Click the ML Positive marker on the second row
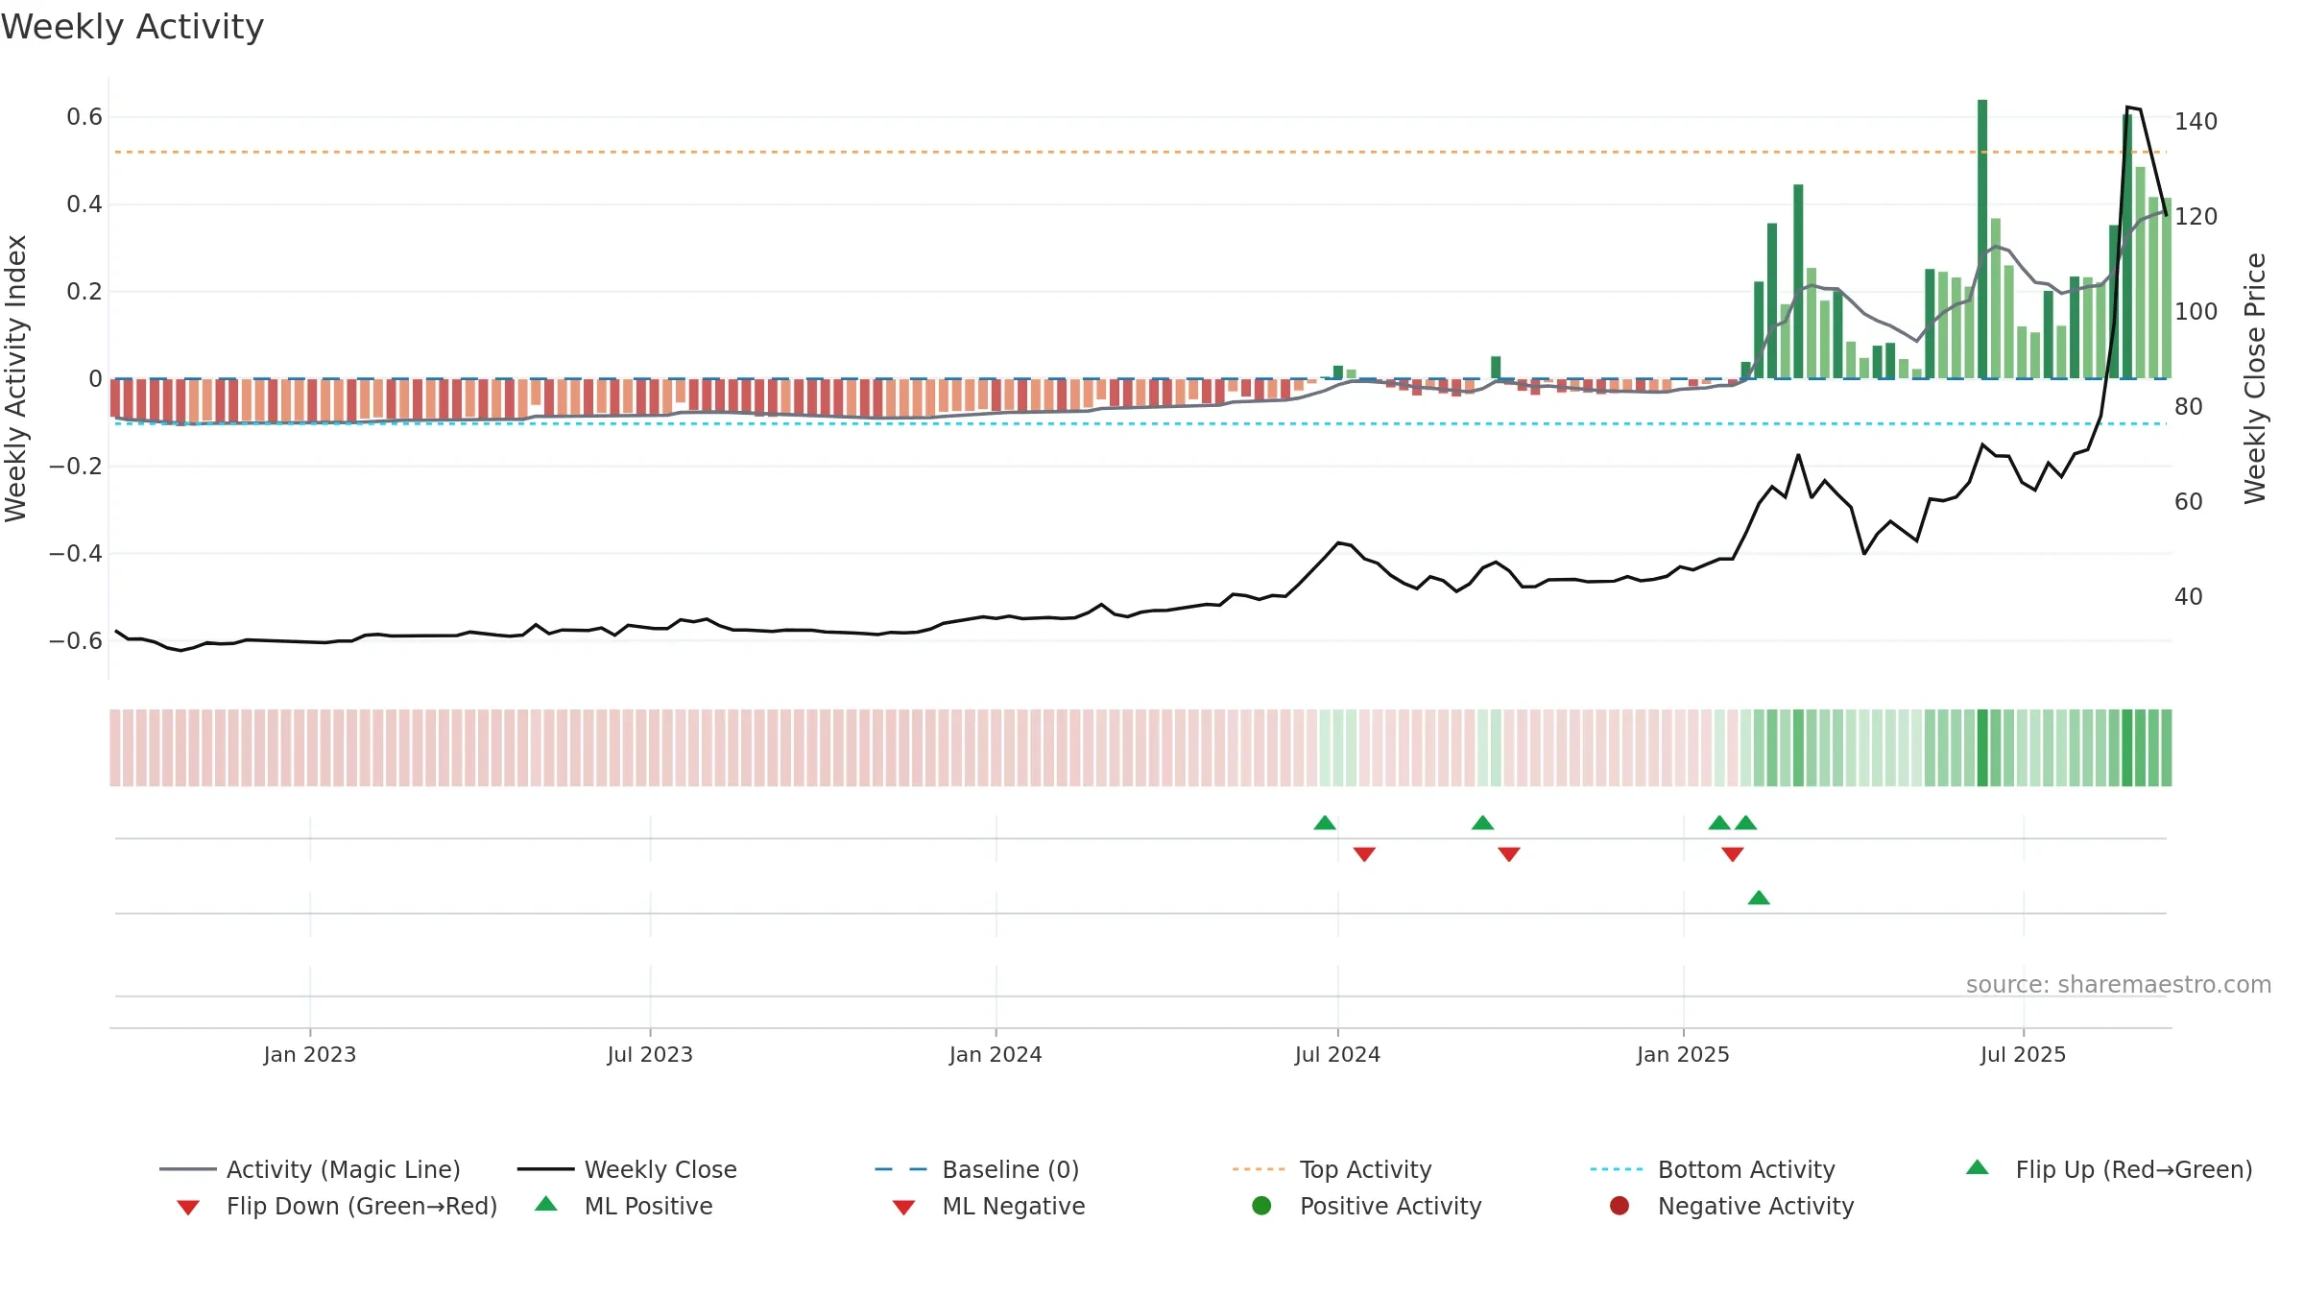 point(1759,898)
